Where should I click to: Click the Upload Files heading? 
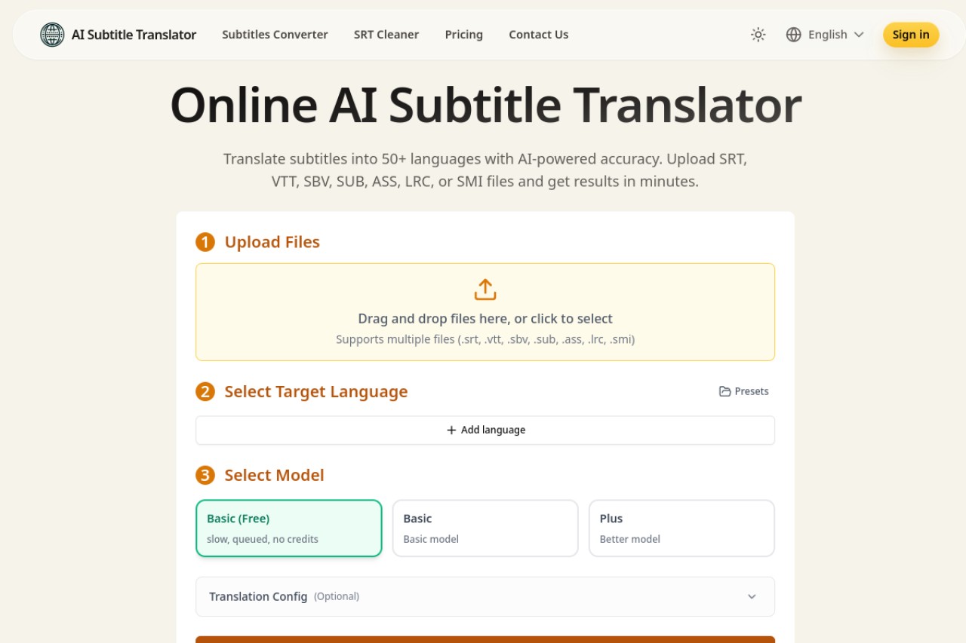click(272, 242)
